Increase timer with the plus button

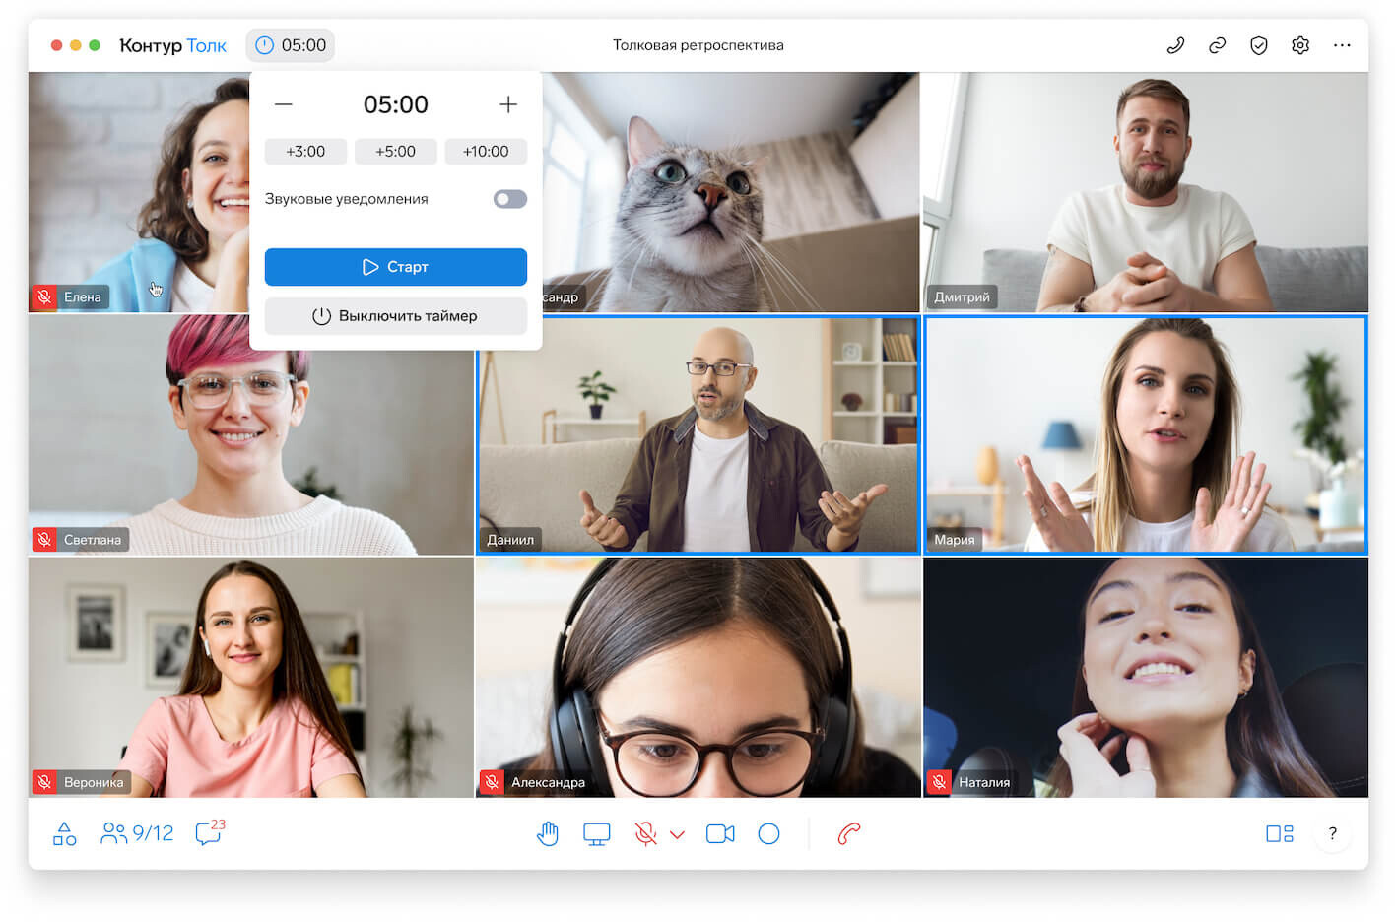[x=508, y=104]
